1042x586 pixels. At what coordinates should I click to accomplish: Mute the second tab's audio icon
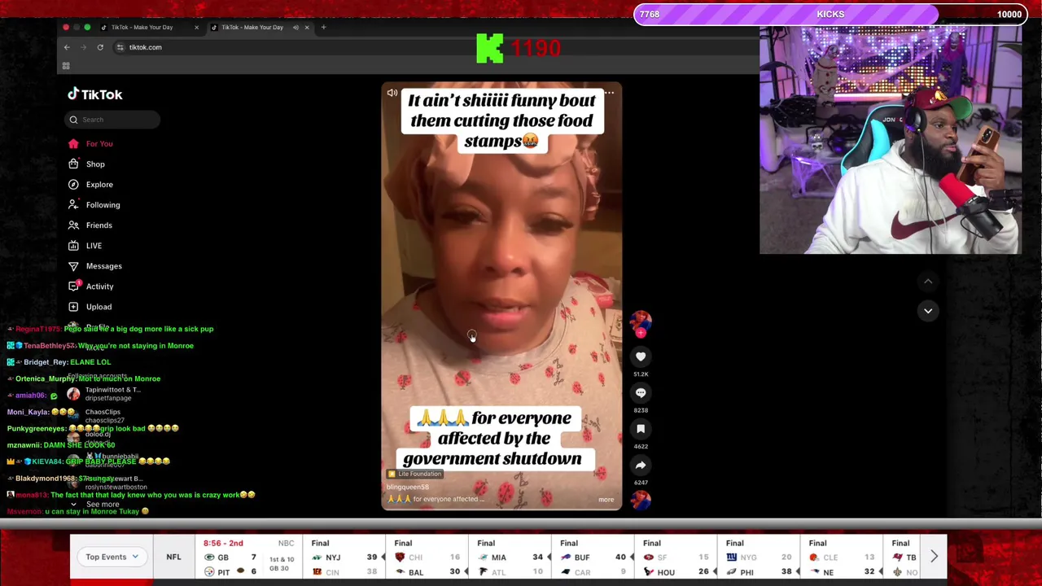(296, 28)
